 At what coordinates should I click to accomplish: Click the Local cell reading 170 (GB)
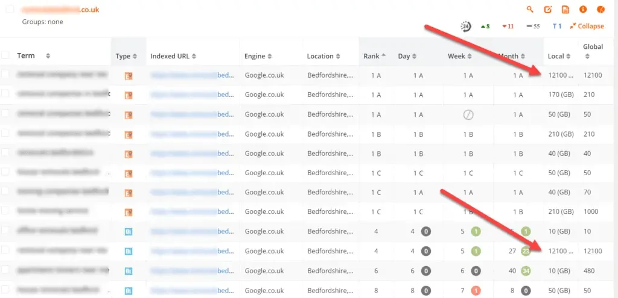tap(561, 95)
